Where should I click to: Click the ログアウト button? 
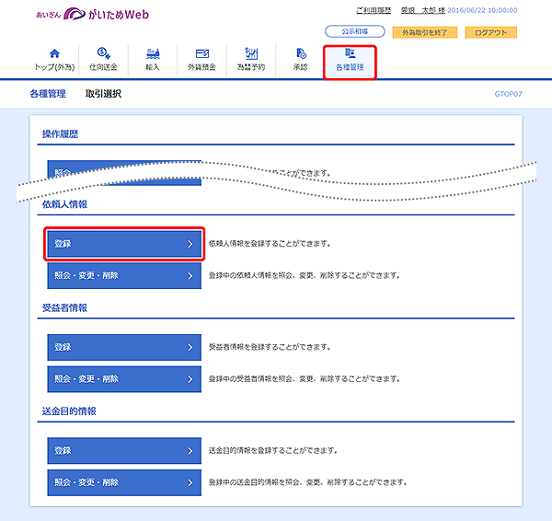491,32
